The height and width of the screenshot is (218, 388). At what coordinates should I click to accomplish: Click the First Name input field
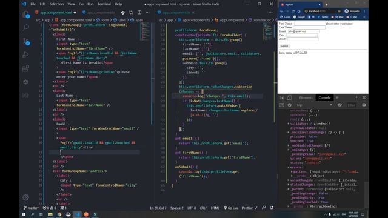[x=310, y=24]
